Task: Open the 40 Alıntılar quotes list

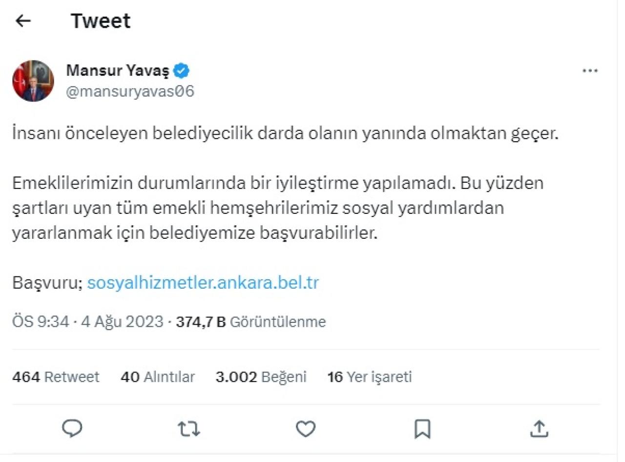Action: pos(157,377)
